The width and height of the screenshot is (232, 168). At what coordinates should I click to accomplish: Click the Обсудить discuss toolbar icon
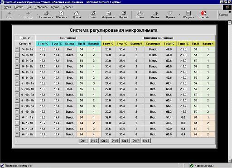(x=188, y=14)
